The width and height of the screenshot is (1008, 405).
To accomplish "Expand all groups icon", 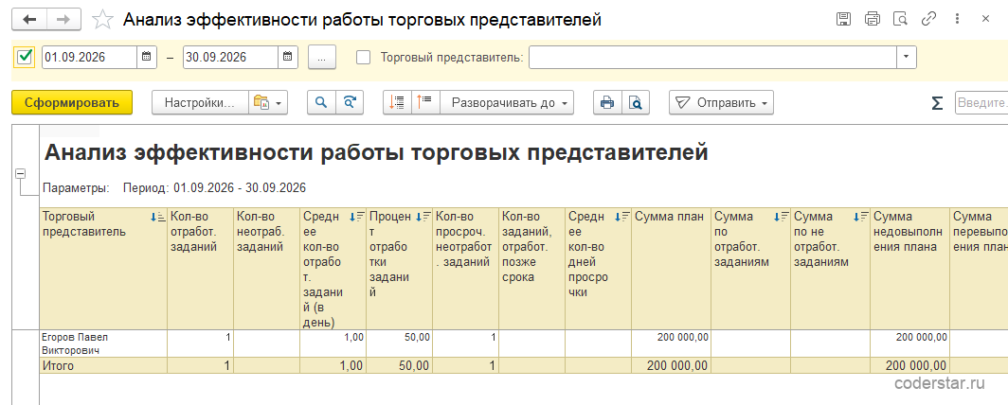I will (x=425, y=103).
